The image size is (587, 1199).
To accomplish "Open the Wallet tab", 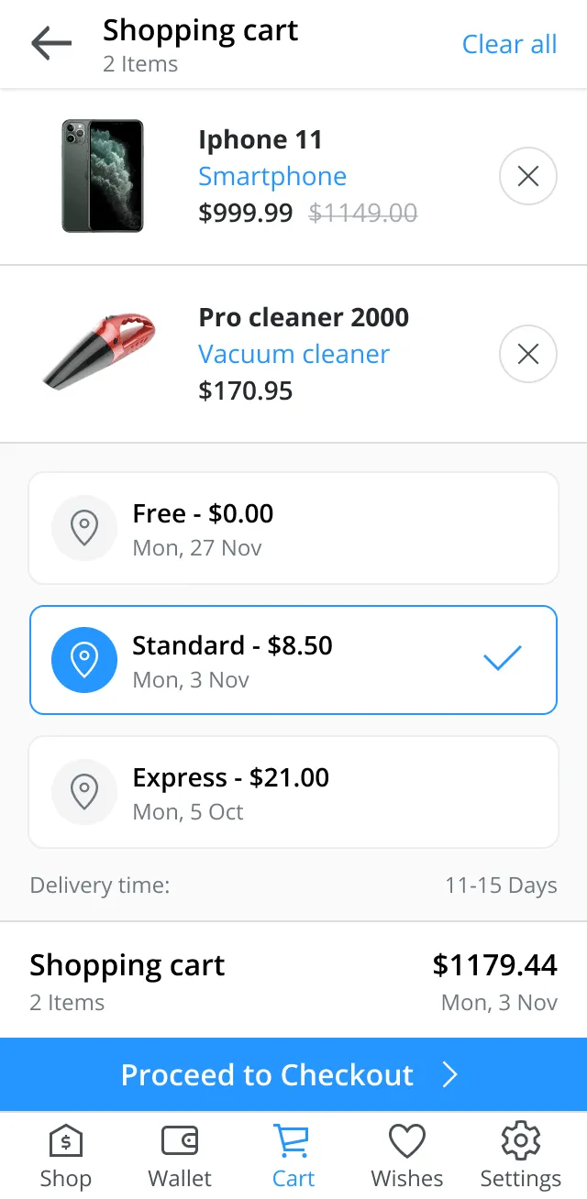I will point(180,1157).
